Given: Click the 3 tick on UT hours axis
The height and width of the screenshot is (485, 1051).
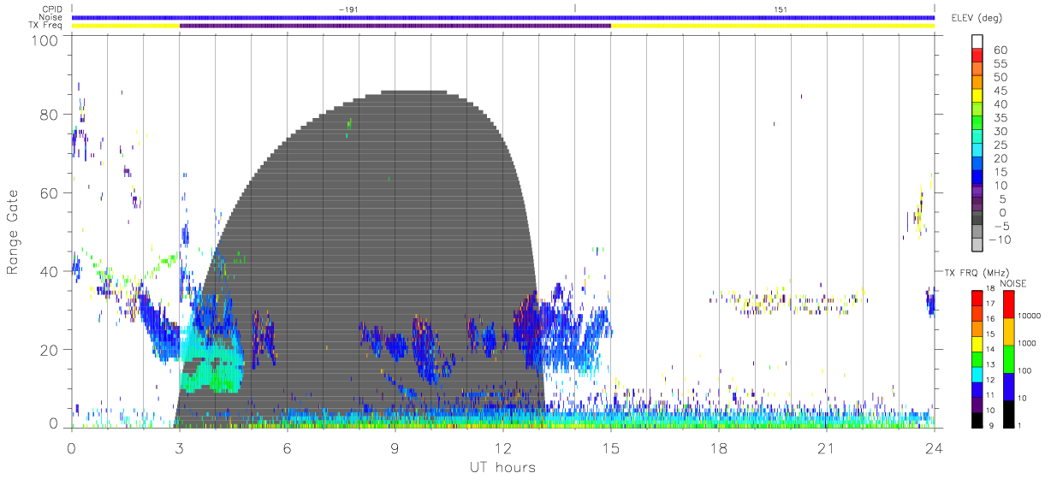Looking at the screenshot, I should pyautogui.click(x=180, y=449).
